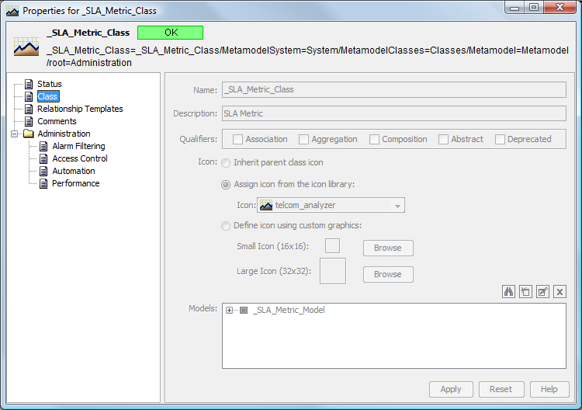Open the Status page
The image size is (582, 410).
tap(50, 84)
